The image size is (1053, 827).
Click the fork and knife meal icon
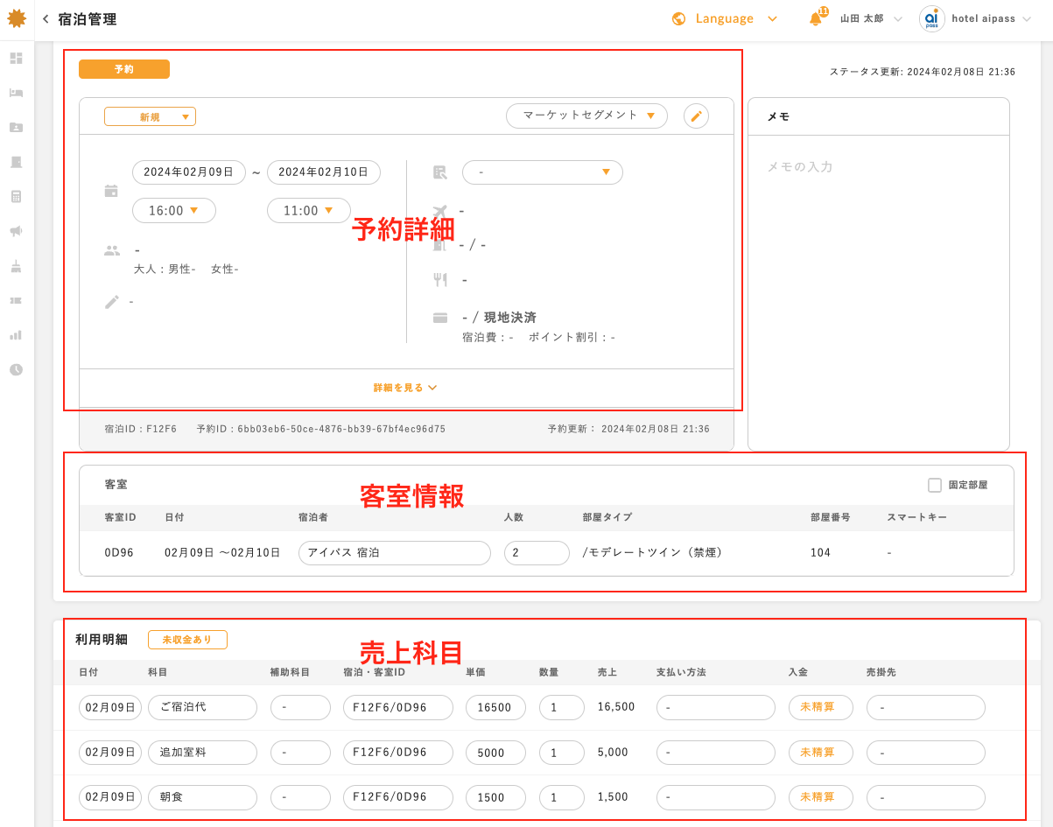[x=440, y=279]
